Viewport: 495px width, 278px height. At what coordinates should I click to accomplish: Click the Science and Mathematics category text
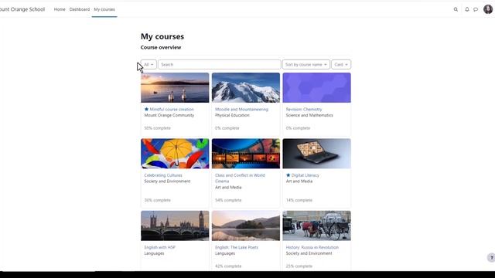click(x=309, y=115)
